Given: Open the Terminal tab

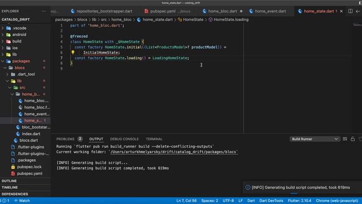Looking at the screenshot, I should coord(154,139).
